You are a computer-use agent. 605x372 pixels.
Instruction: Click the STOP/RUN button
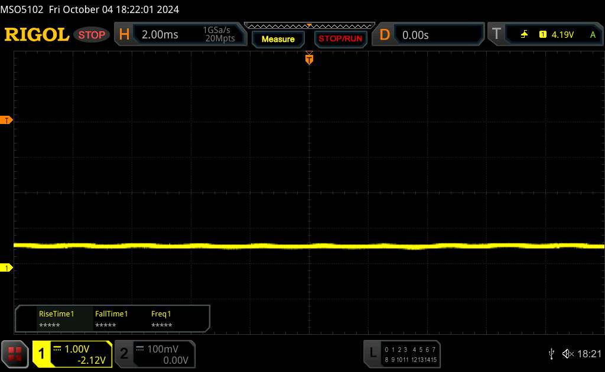[x=340, y=39]
